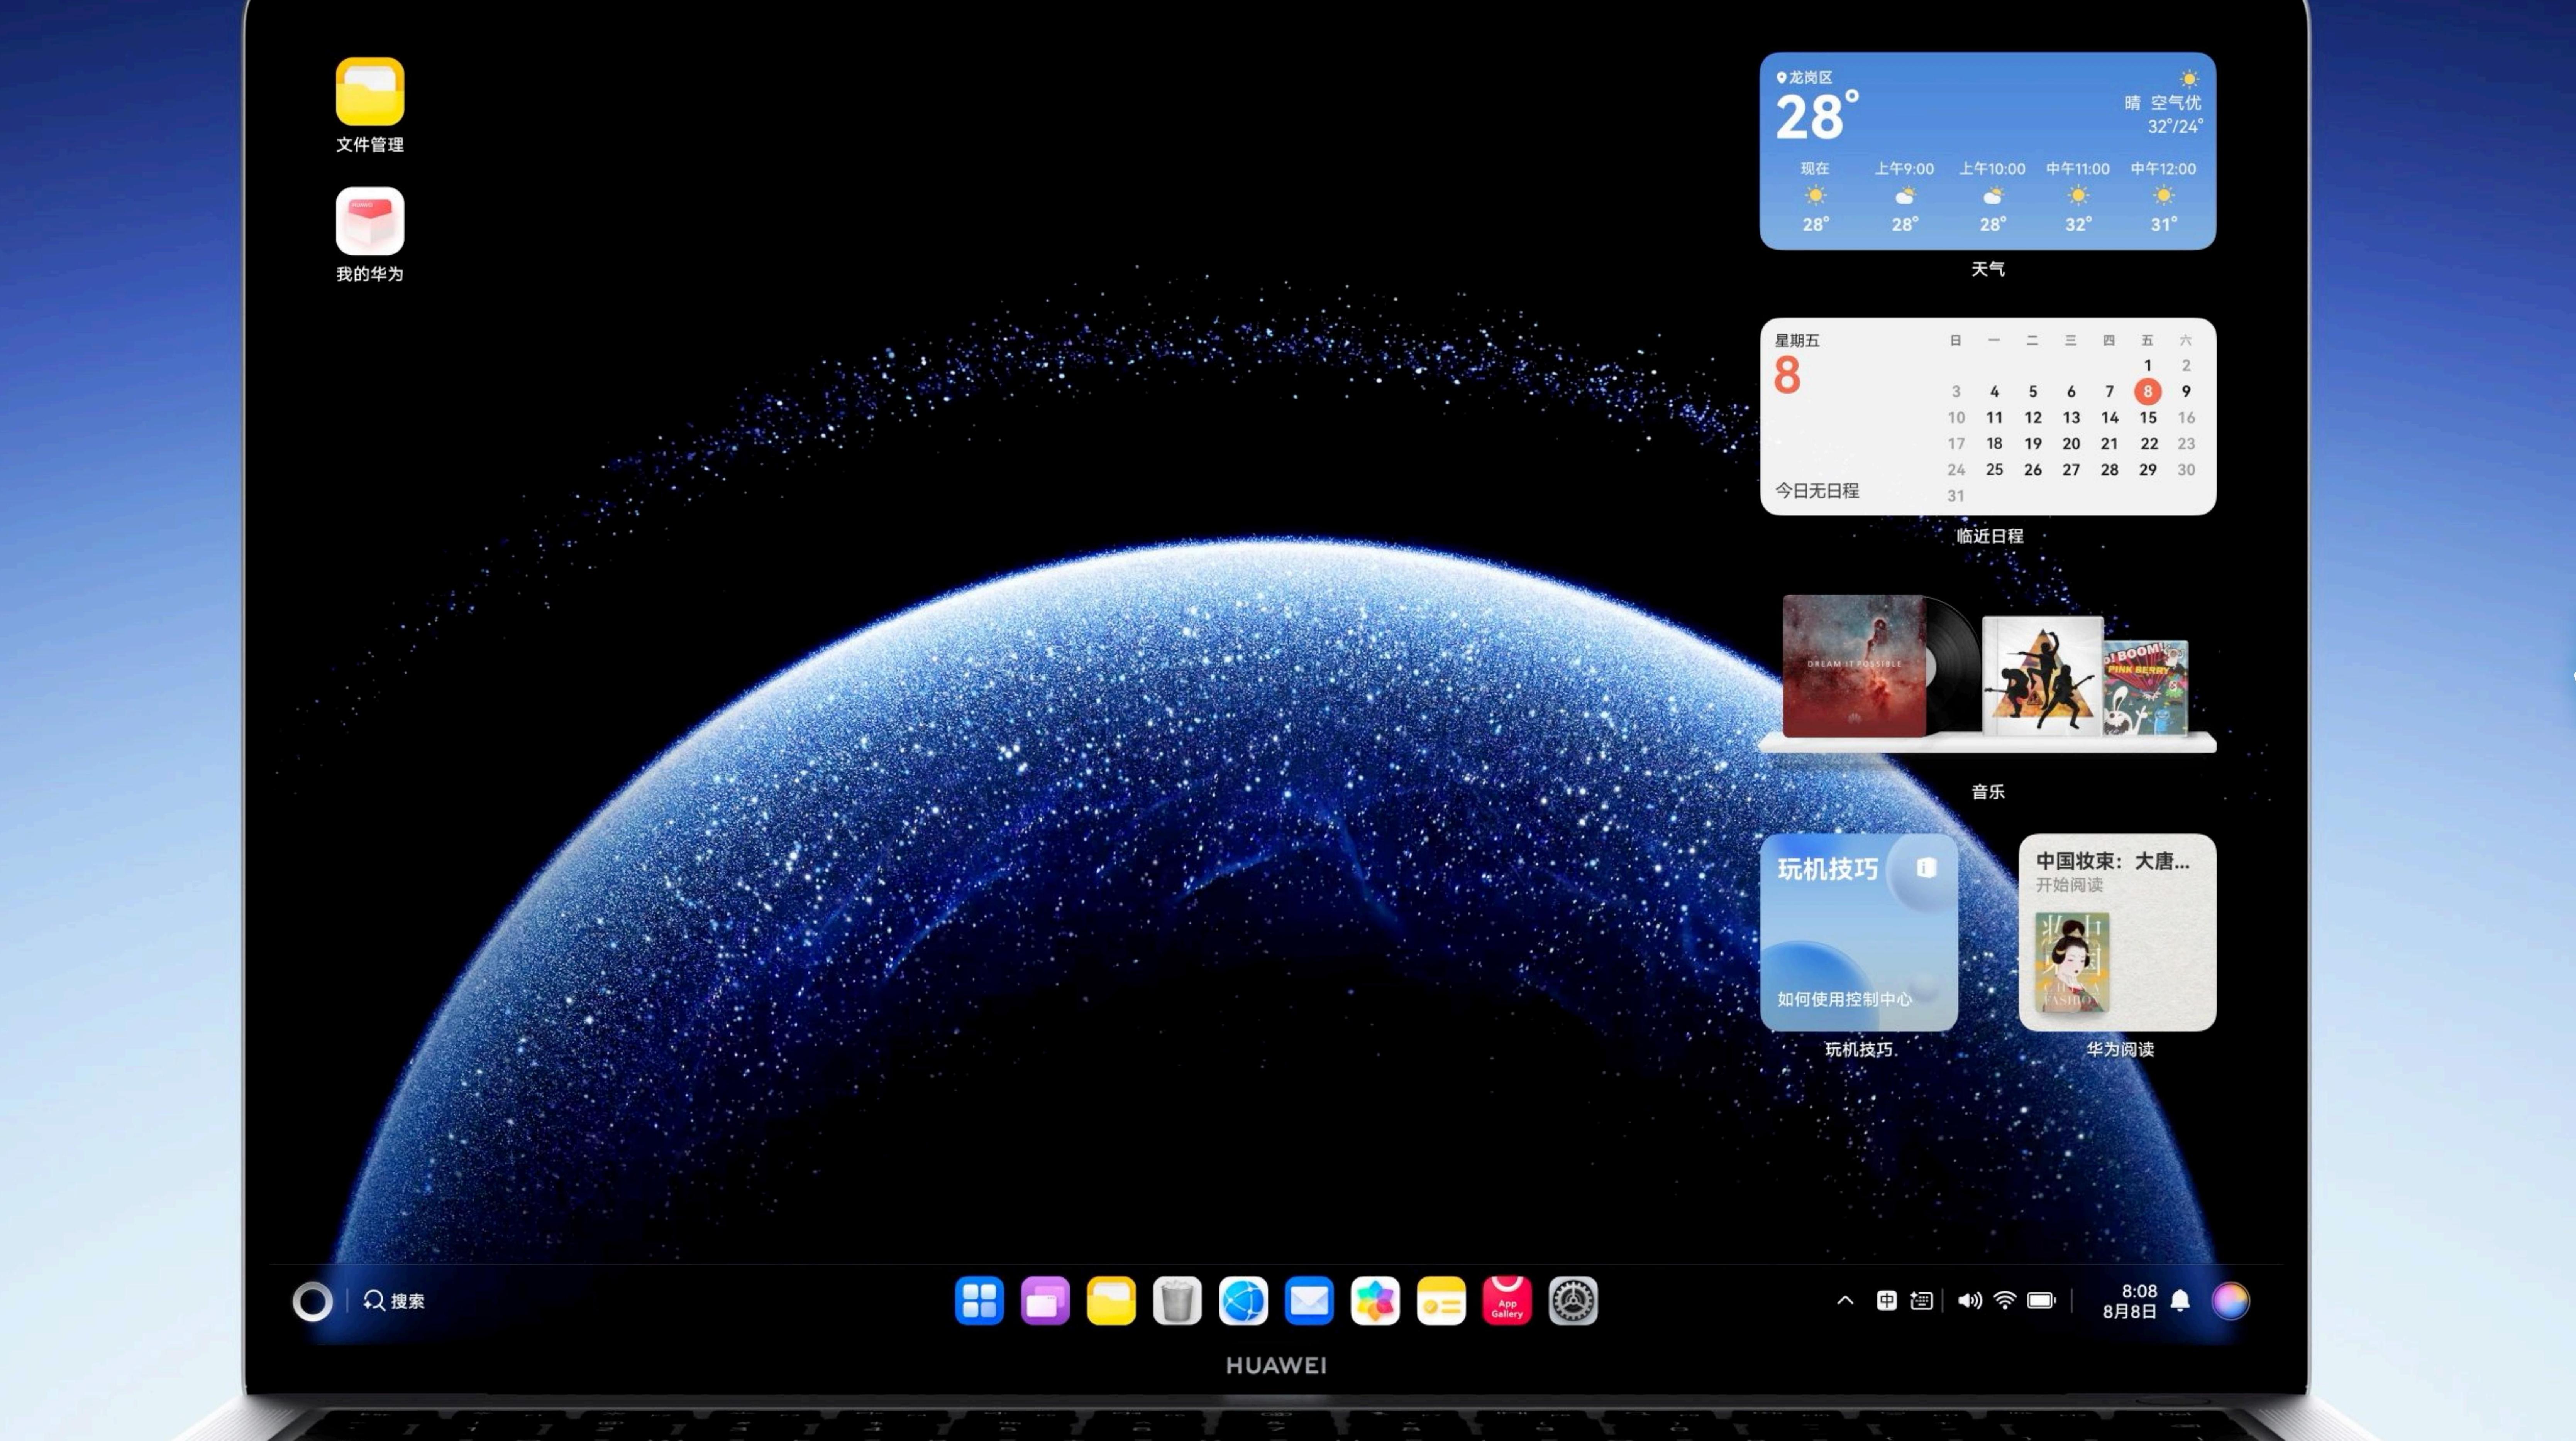2576x1441 pixels.
Task: Click the 上午10:00 hourly forecast entry
Action: tap(1992, 196)
